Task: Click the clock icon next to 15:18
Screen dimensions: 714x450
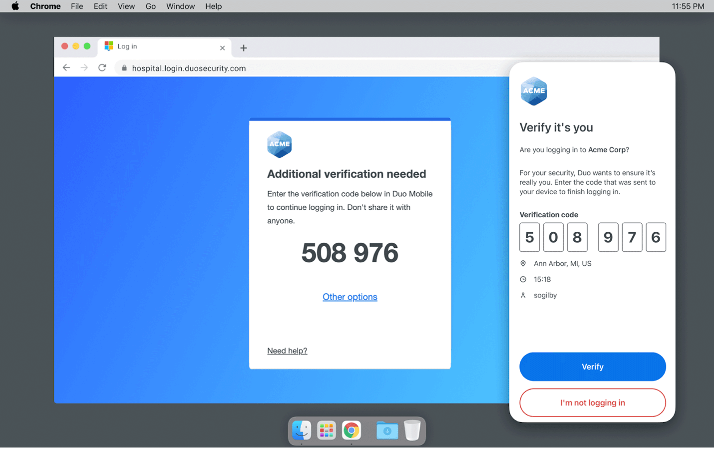Action: (x=523, y=279)
